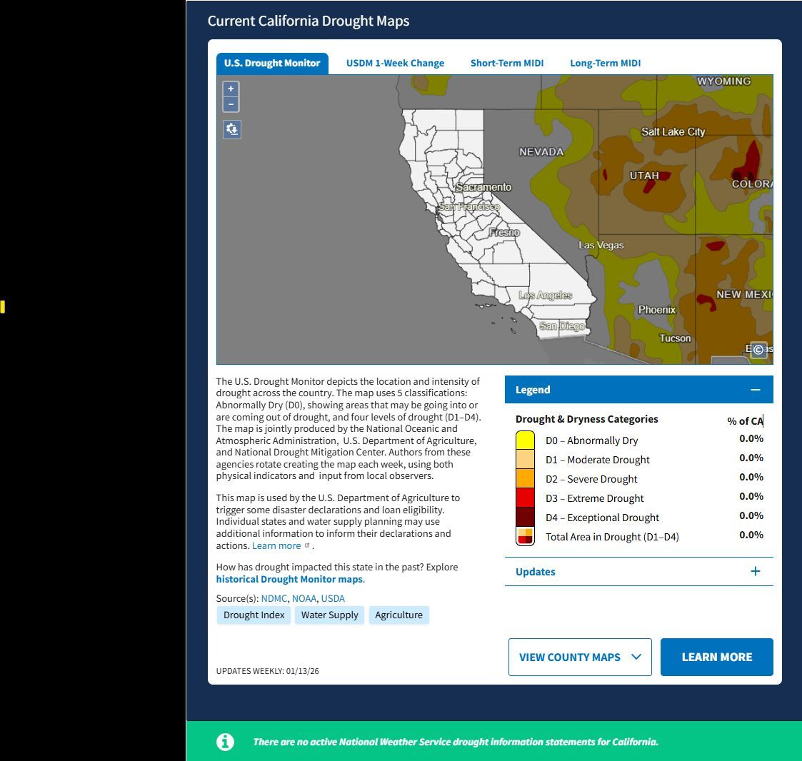Switch to the Short-Term MIDI tab
This screenshot has width=802, height=761.
point(507,64)
